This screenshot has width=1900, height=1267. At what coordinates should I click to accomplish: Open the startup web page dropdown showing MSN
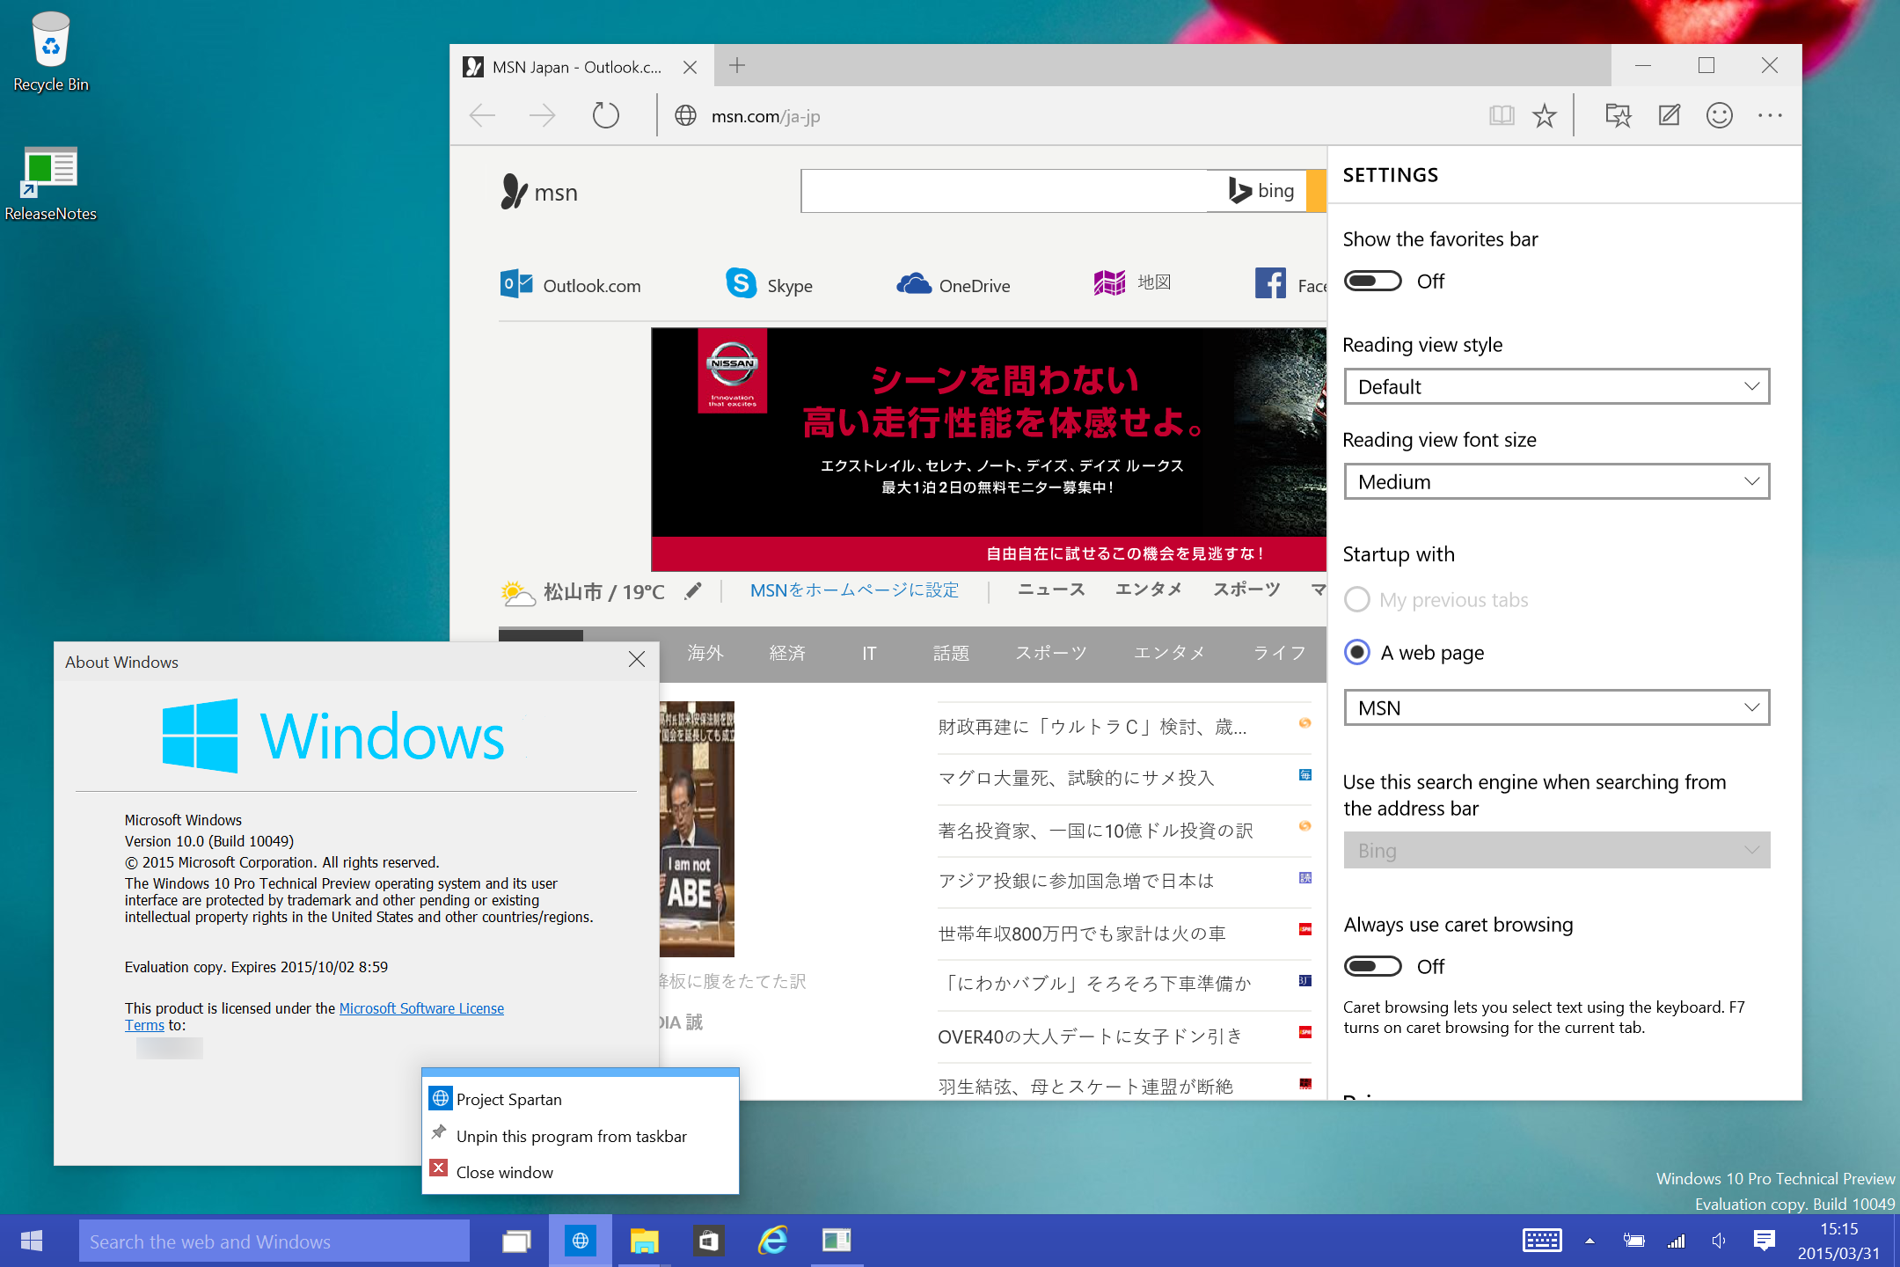(1555, 707)
